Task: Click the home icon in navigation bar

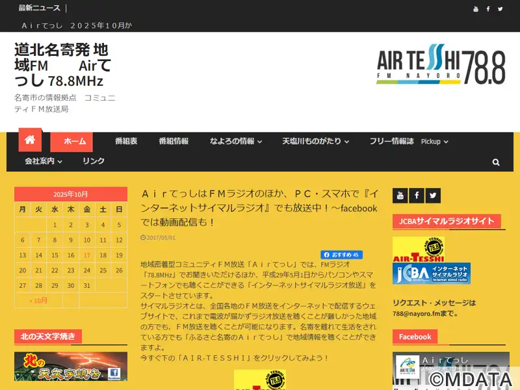Action: 30,140
